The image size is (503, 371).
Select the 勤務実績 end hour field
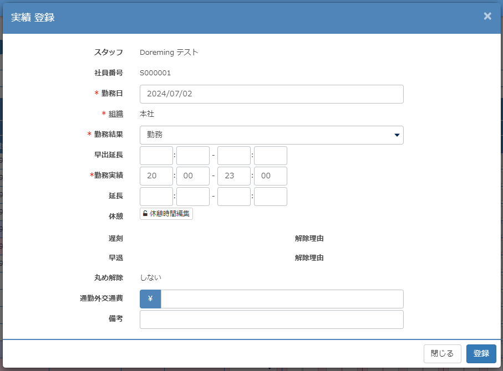pos(234,176)
